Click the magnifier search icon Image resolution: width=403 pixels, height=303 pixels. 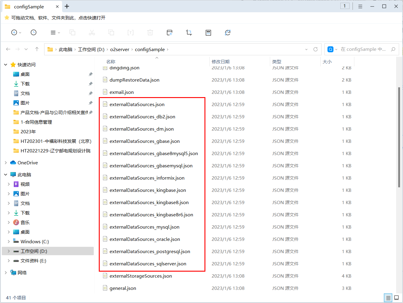click(393, 49)
